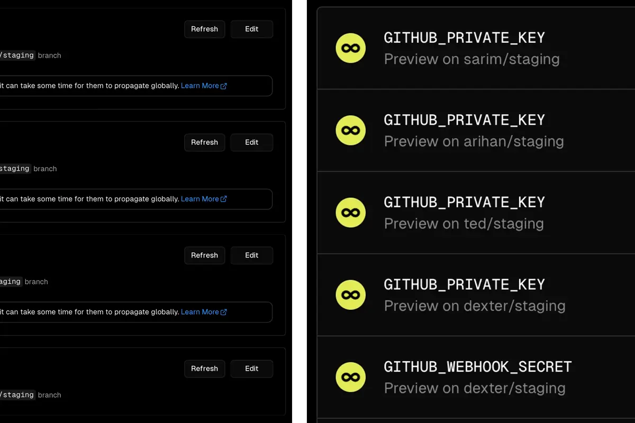Viewport: 635px width, 423px height.
Task: Click the infinity icon next to ted/staging secret
Action: click(350, 213)
